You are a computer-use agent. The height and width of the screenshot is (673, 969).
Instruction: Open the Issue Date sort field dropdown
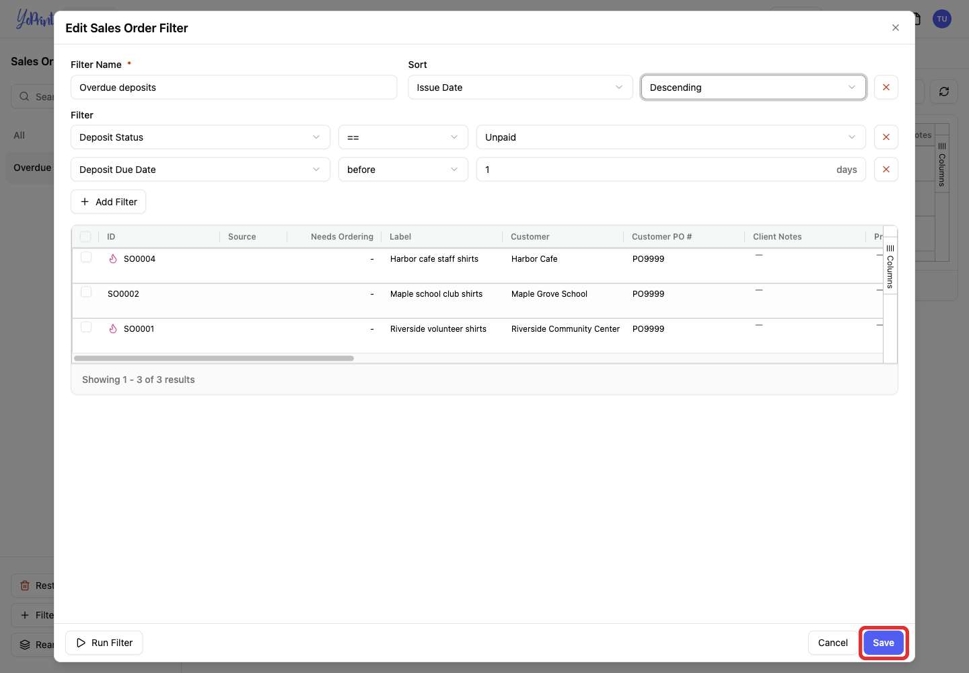coord(520,87)
